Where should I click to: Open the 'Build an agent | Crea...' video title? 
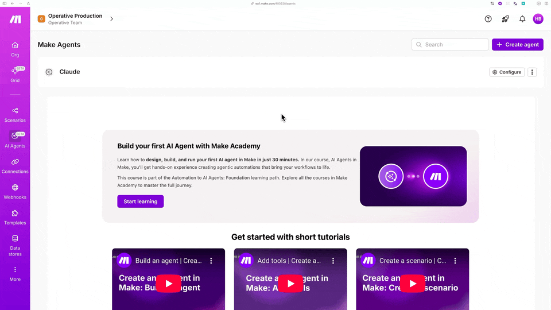coord(169,261)
